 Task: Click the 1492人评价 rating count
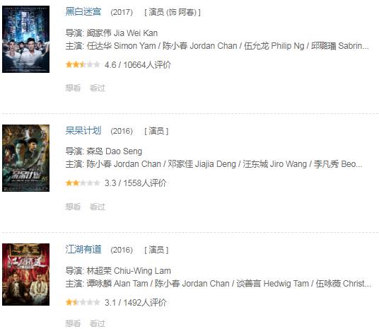coord(145,302)
